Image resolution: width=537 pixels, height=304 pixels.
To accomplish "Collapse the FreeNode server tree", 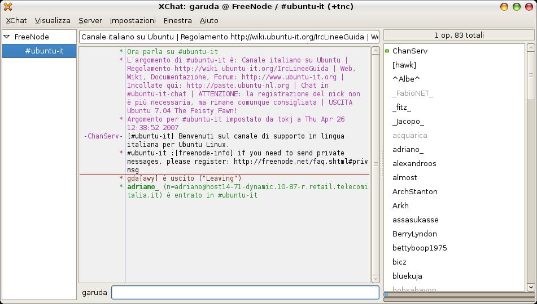I will pyautogui.click(x=7, y=37).
